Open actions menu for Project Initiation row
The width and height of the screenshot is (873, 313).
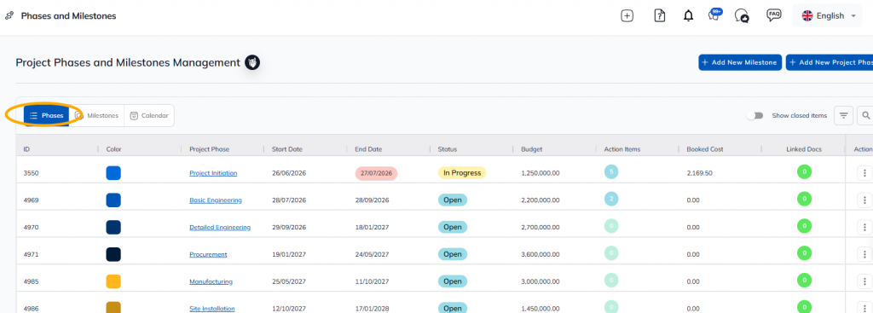coord(864,172)
